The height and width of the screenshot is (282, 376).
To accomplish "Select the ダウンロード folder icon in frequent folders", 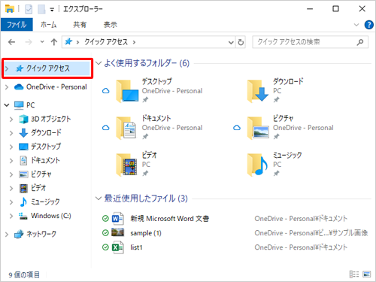I will [258, 91].
